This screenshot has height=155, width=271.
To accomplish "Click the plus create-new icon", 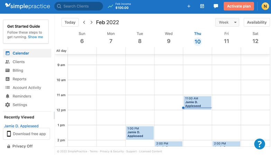I will pyautogui.click(x=189, y=6).
